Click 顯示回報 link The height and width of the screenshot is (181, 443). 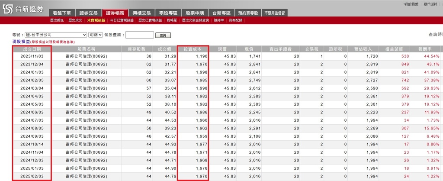[431, 4]
